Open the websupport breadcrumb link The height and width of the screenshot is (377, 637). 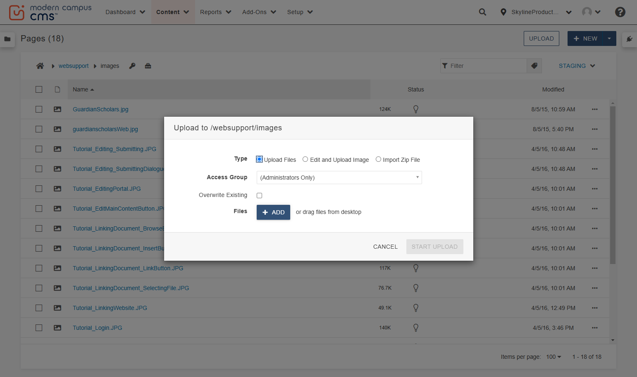coord(74,66)
